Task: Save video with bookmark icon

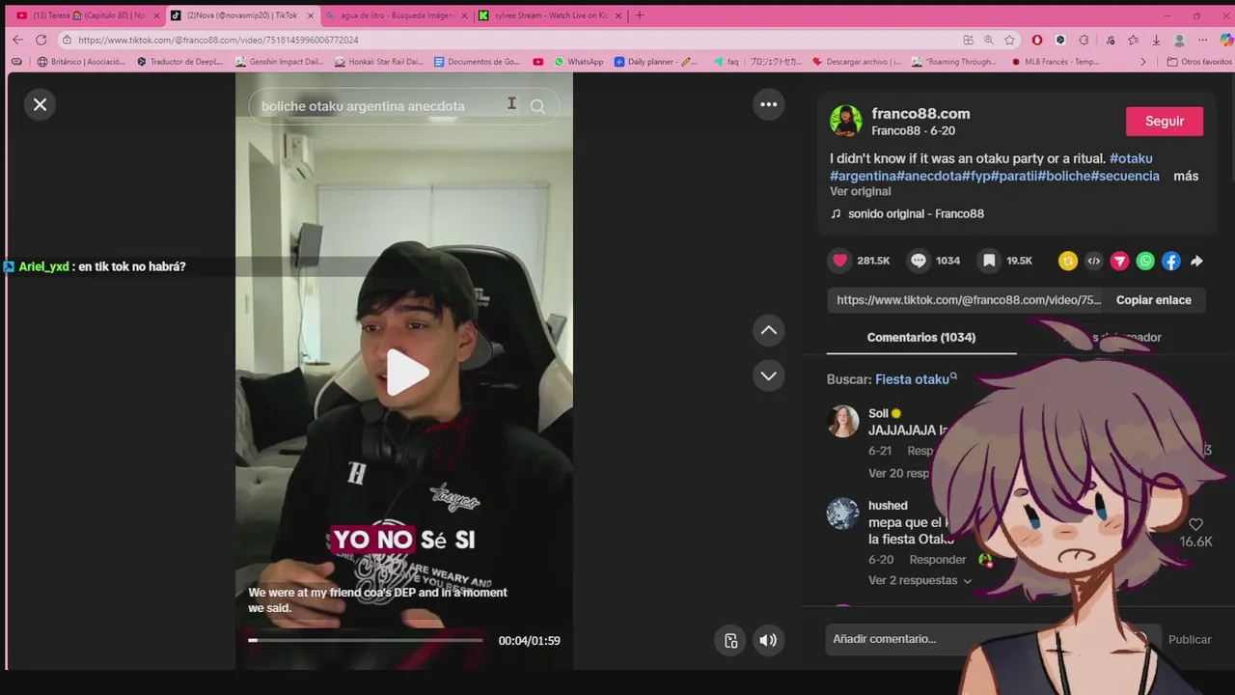Action: 989,261
